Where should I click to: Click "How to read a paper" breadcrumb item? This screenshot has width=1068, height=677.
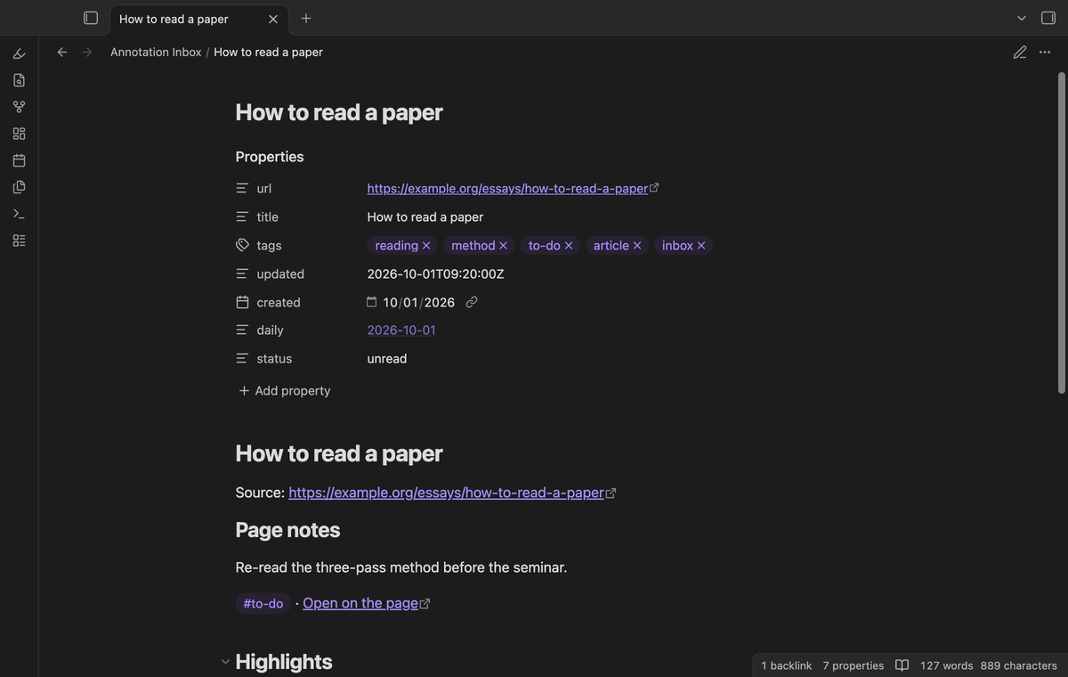[268, 52]
